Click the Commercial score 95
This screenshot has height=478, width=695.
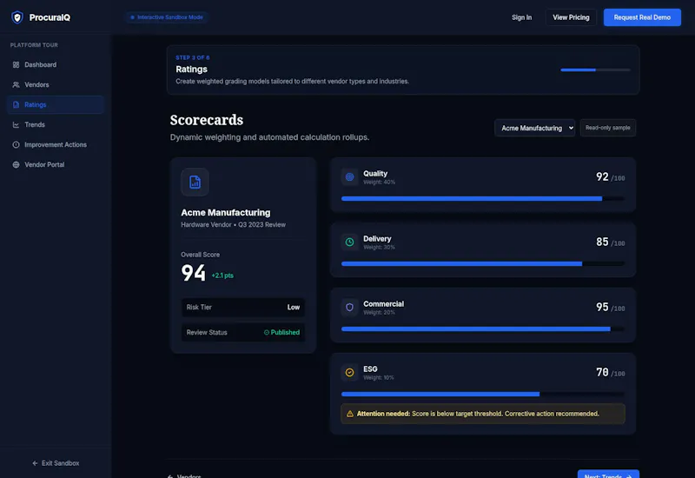point(602,308)
